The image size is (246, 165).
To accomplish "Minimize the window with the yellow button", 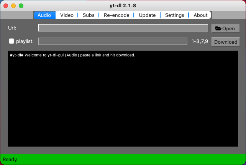I will coord(13,6).
